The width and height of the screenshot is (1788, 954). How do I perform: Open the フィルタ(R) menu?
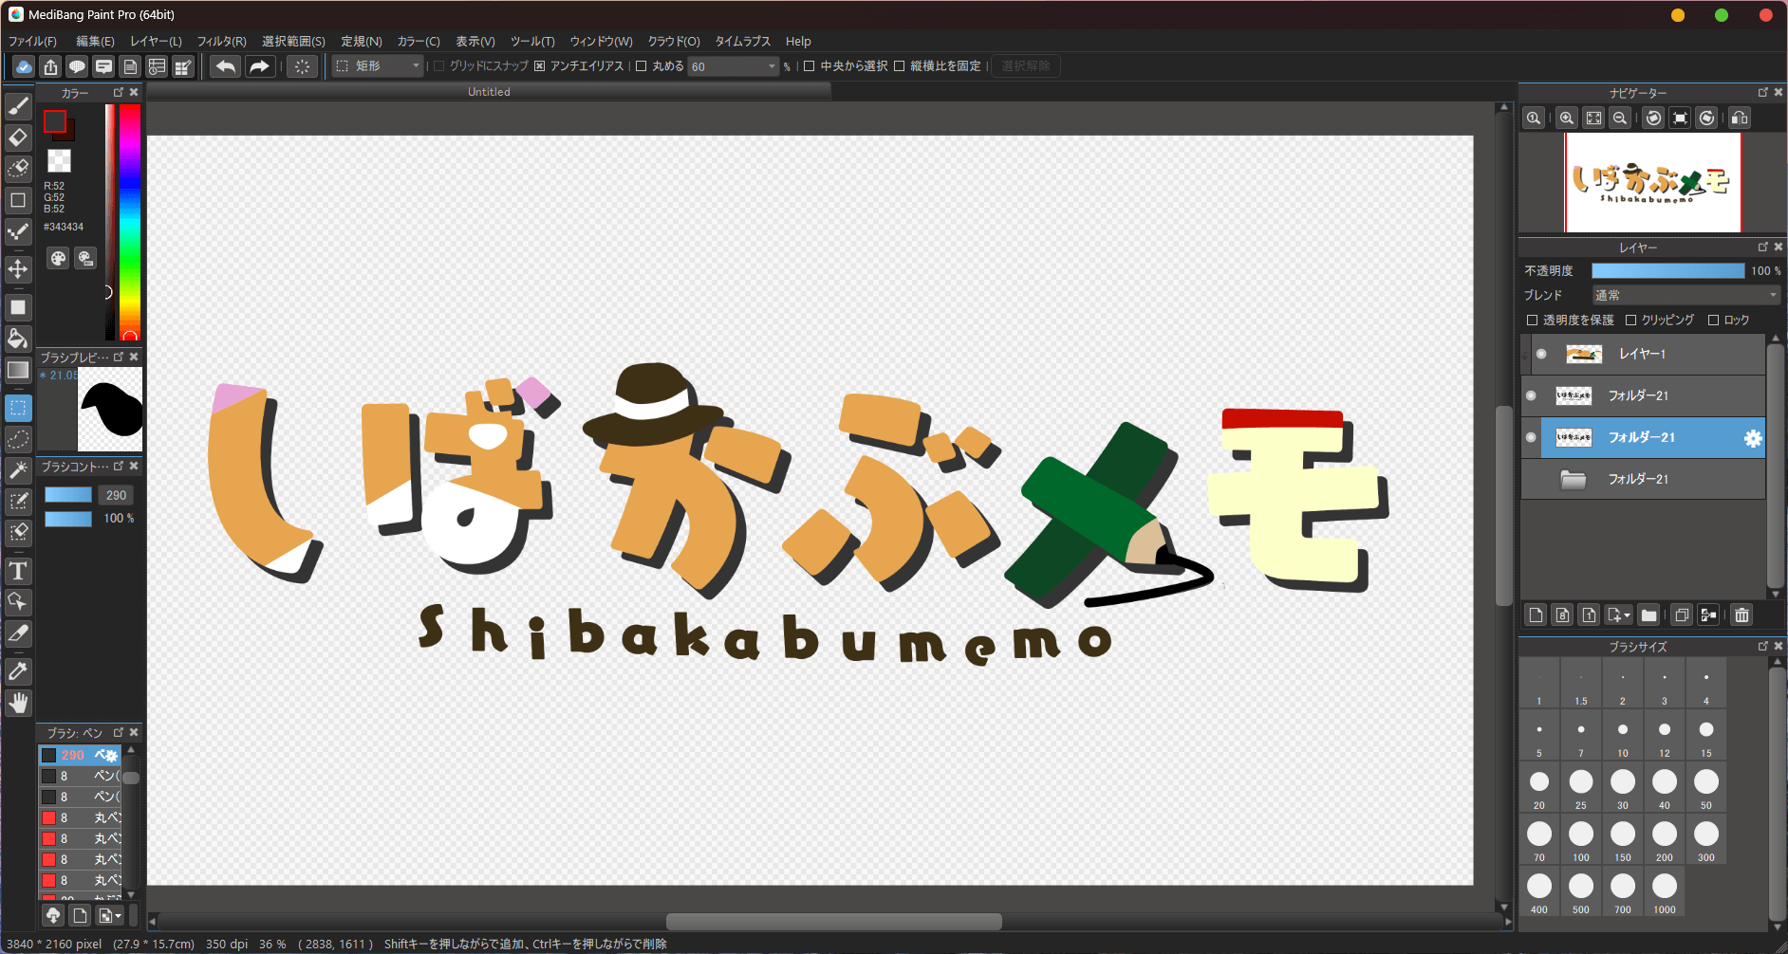221,42
